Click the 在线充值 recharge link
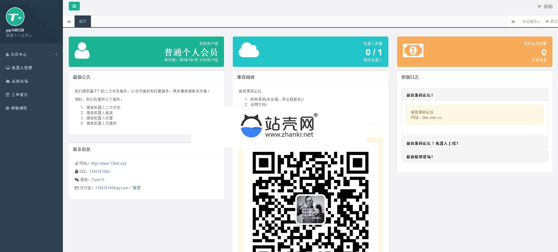This screenshot has width=558, height=252. pyautogui.click(x=539, y=60)
